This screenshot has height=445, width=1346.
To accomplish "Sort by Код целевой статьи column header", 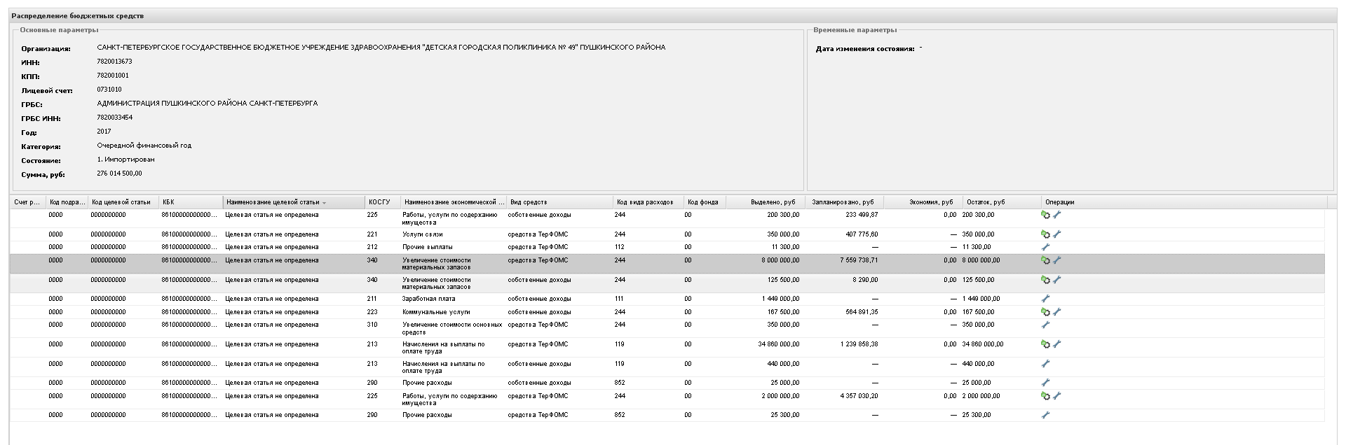I will point(124,202).
